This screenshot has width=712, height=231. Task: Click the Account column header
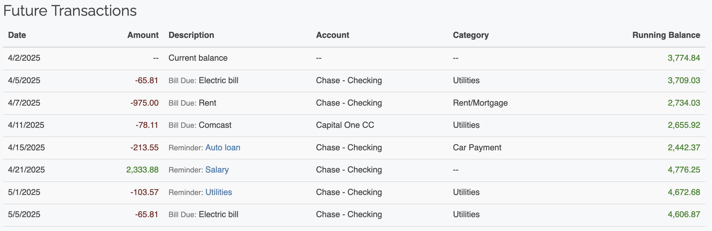[x=333, y=35]
